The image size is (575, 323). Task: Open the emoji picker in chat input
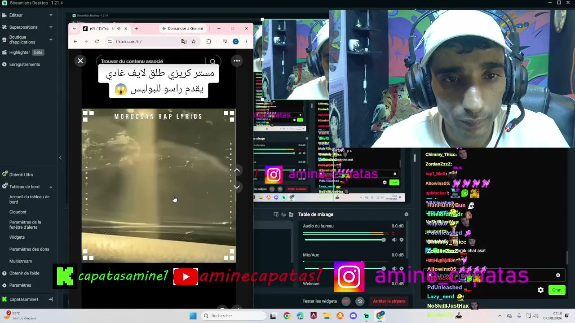[558, 275]
